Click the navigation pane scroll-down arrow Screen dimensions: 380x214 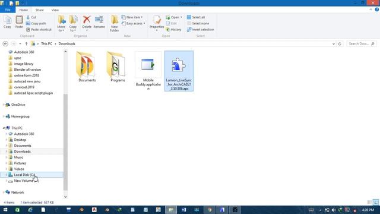point(65,197)
